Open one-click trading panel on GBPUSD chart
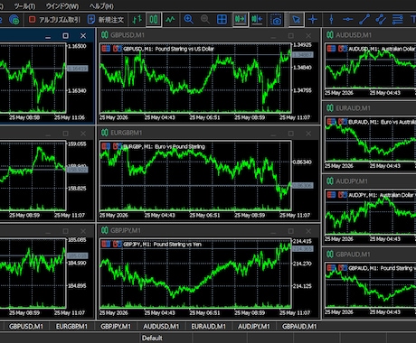This screenshot has height=343, width=416. [x=106, y=49]
